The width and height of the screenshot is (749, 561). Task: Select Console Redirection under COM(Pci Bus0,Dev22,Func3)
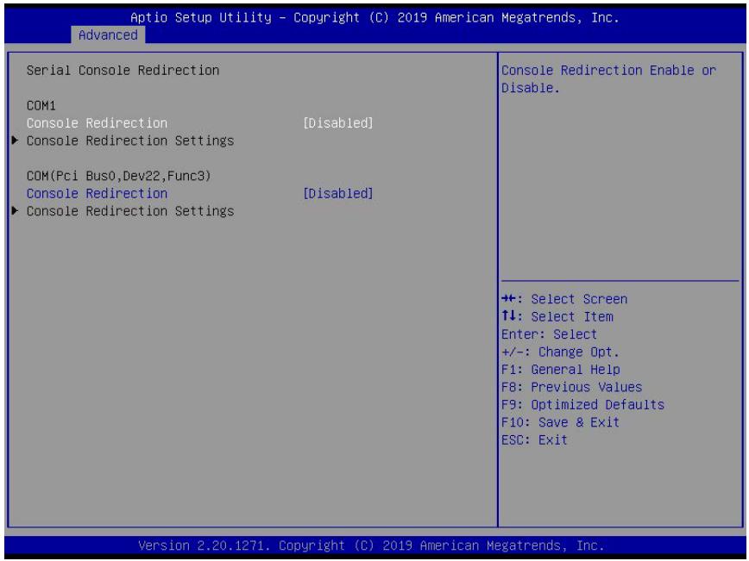point(97,193)
